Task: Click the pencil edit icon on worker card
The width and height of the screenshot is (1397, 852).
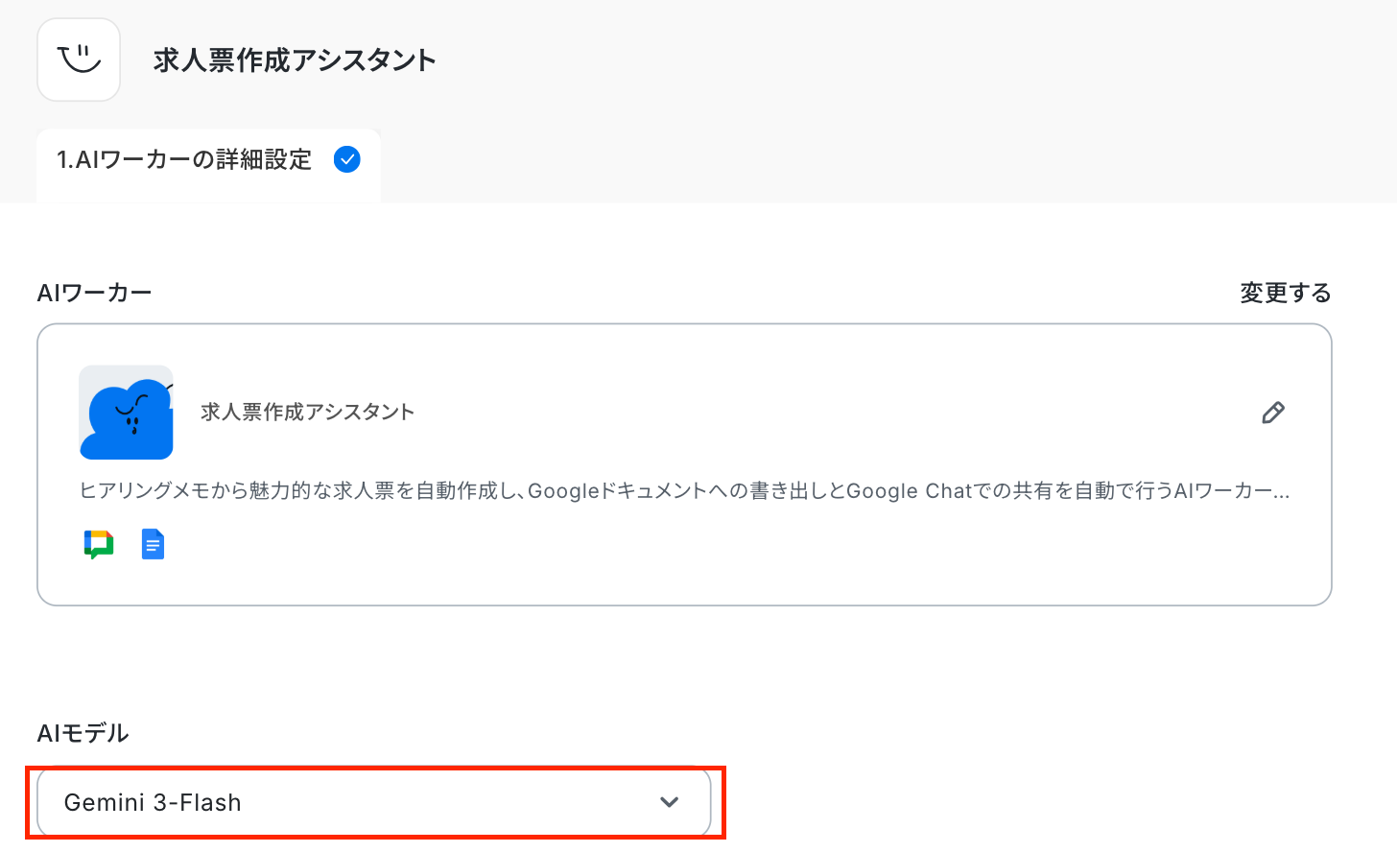Action: 1272,413
